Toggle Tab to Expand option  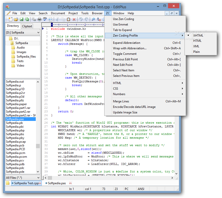(145, 30)
